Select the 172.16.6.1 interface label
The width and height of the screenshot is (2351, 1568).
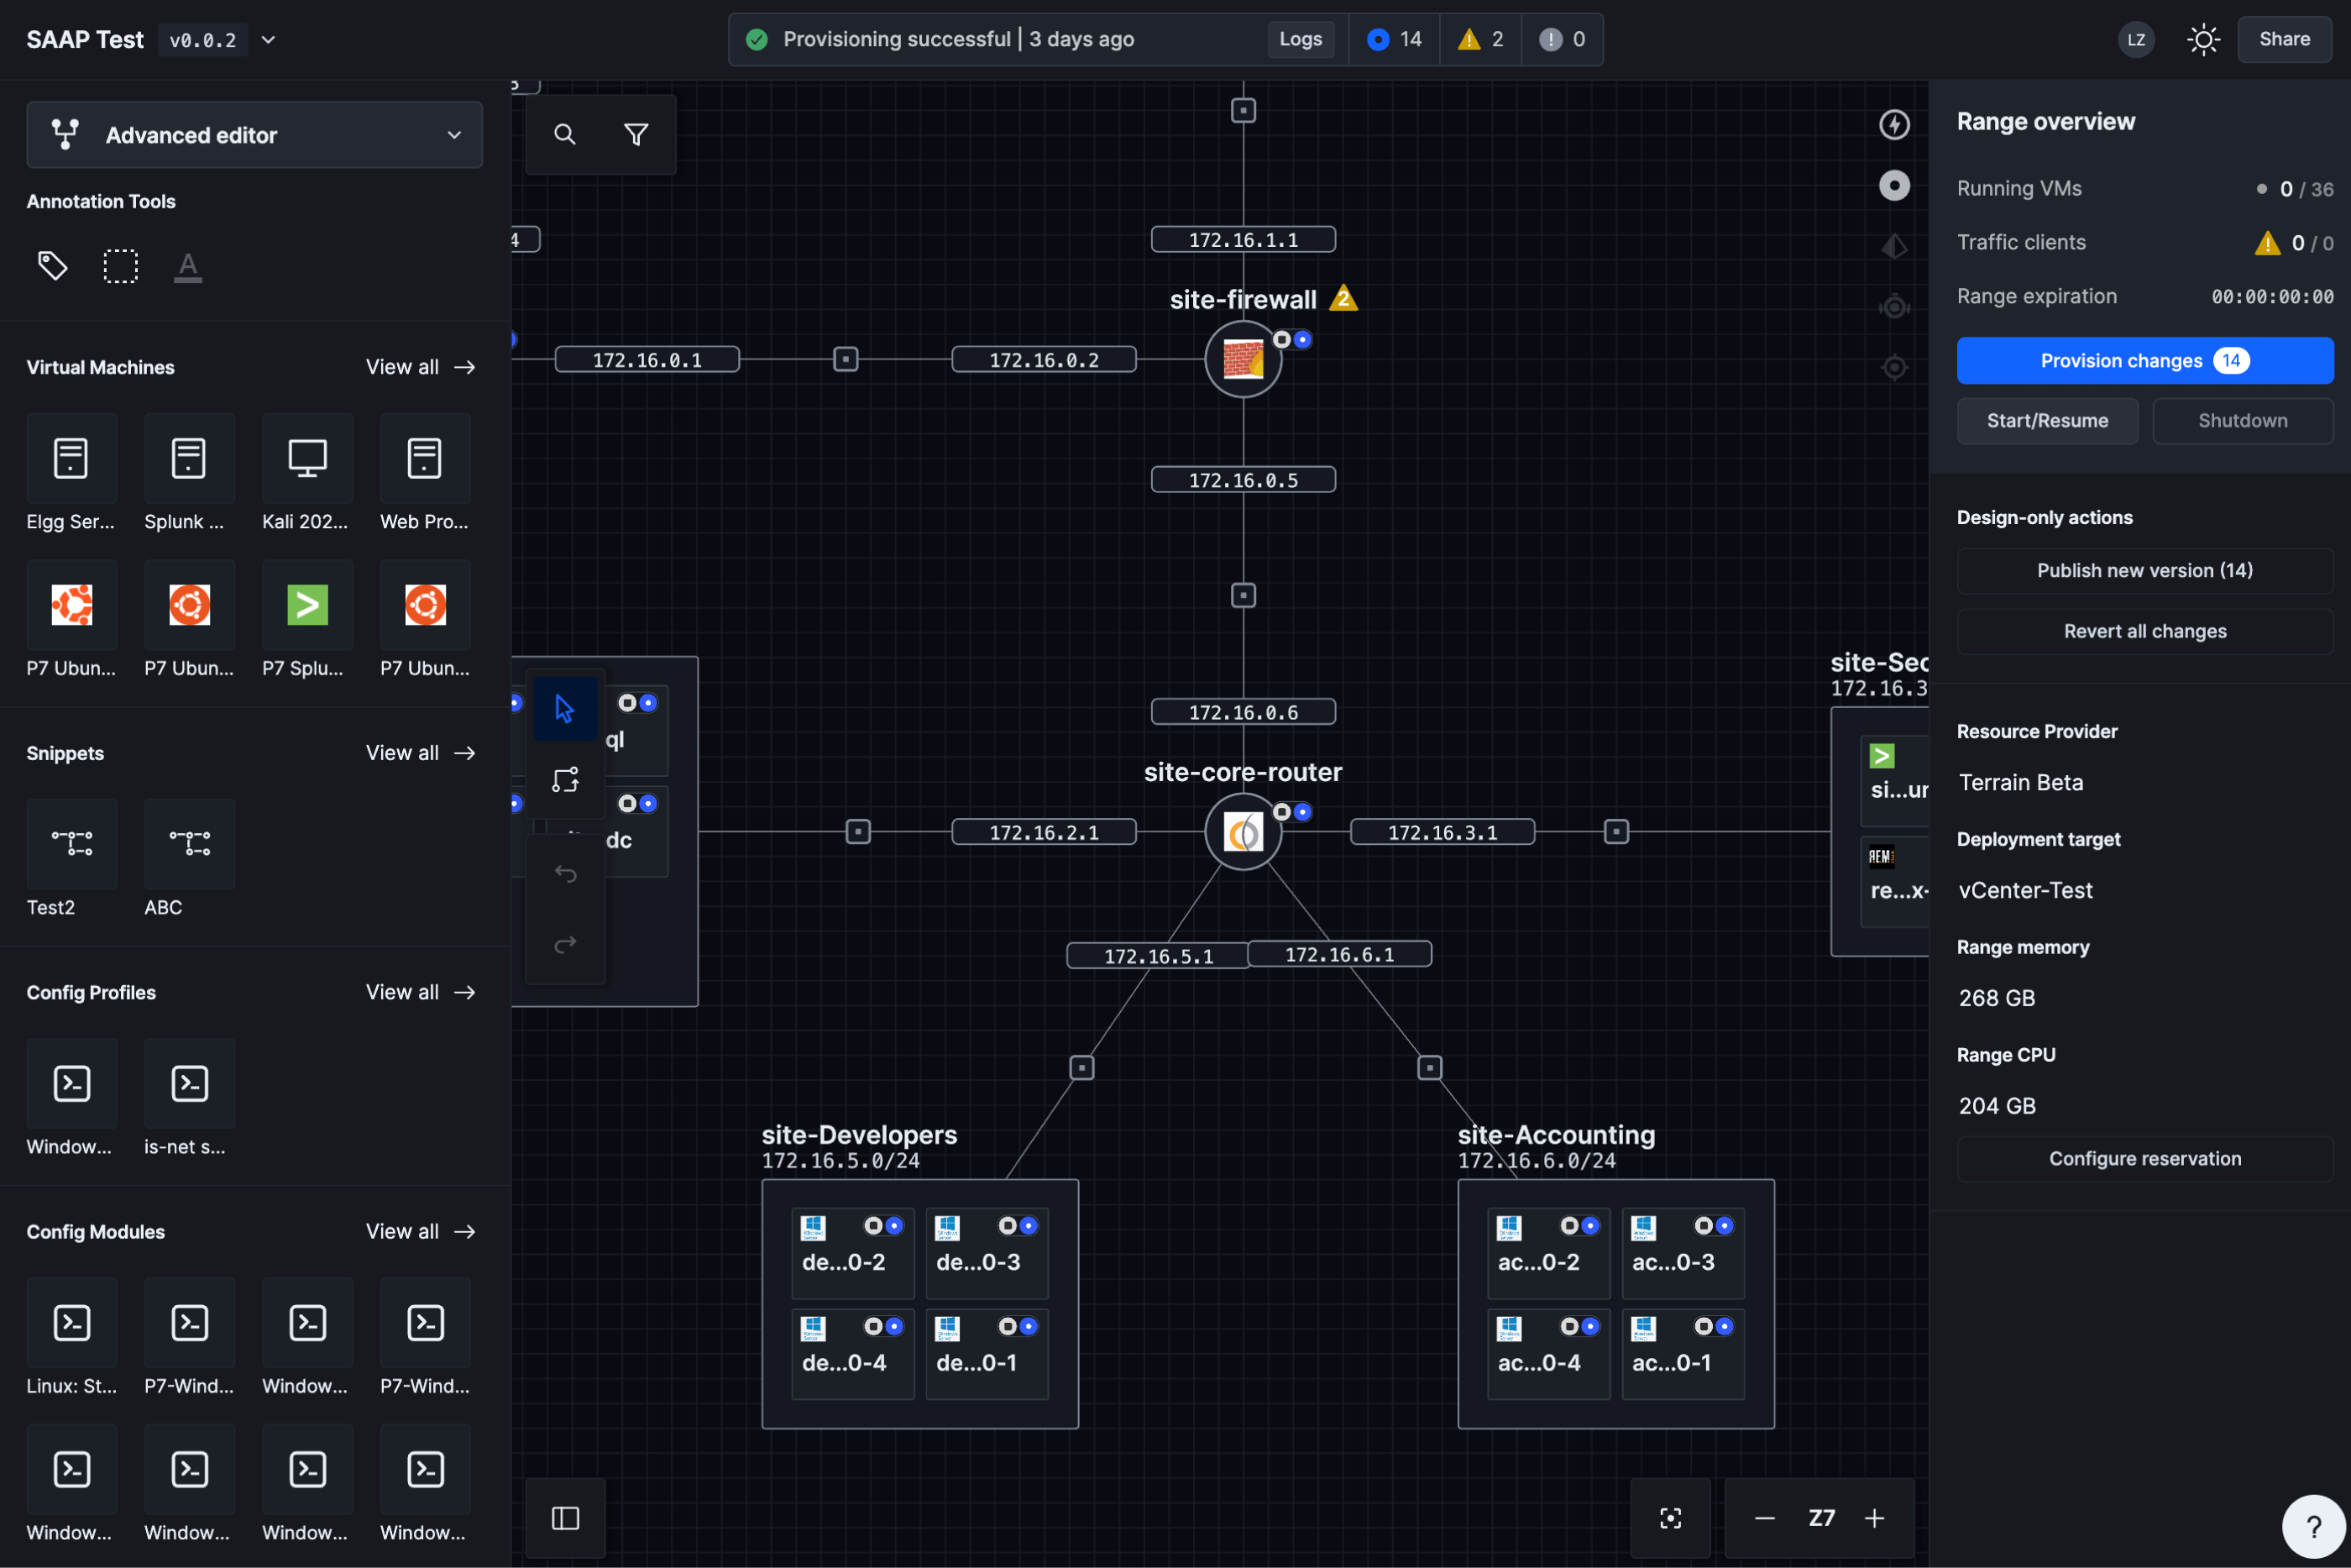coord(1339,954)
